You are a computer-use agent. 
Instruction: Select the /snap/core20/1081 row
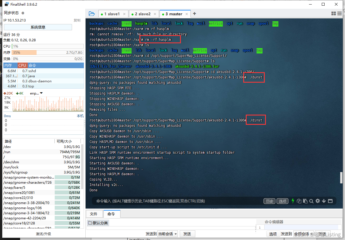(42, 192)
